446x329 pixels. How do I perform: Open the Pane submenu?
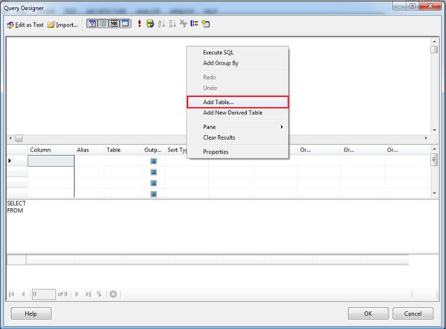238,127
